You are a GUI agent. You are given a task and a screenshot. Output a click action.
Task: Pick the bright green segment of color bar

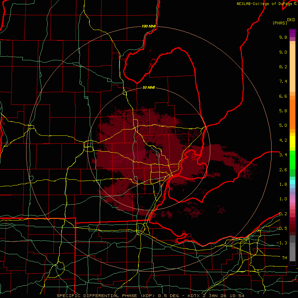click(x=292, y=160)
